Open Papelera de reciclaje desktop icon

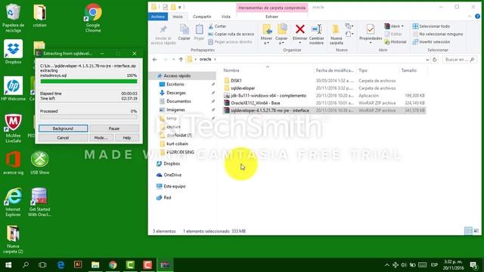tap(13, 18)
